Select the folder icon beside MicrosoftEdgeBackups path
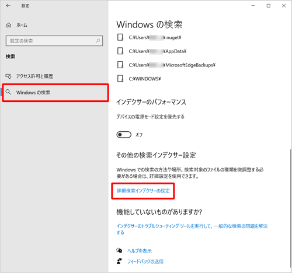This screenshot has height=273, width=292. (x=120, y=65)
